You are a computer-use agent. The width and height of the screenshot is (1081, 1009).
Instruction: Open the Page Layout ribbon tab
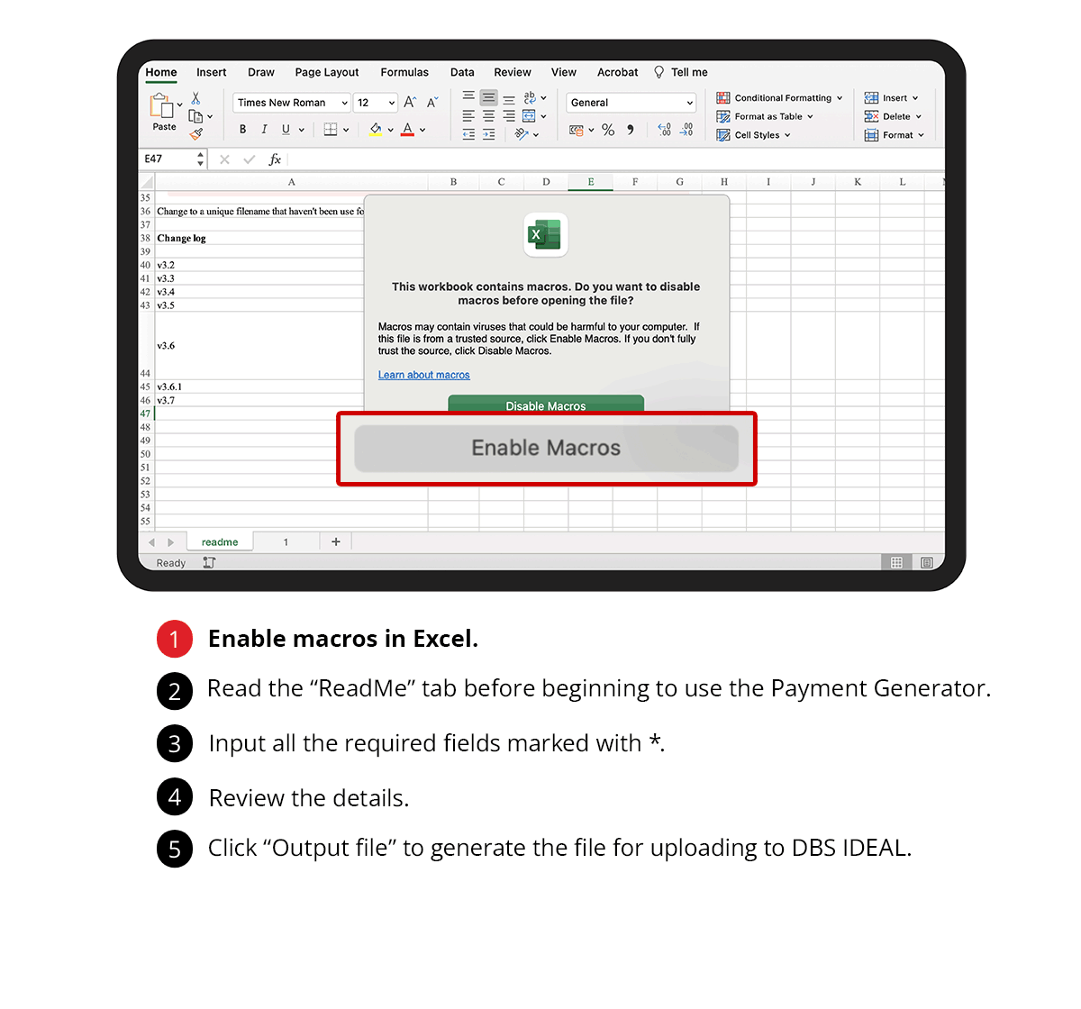326,72
